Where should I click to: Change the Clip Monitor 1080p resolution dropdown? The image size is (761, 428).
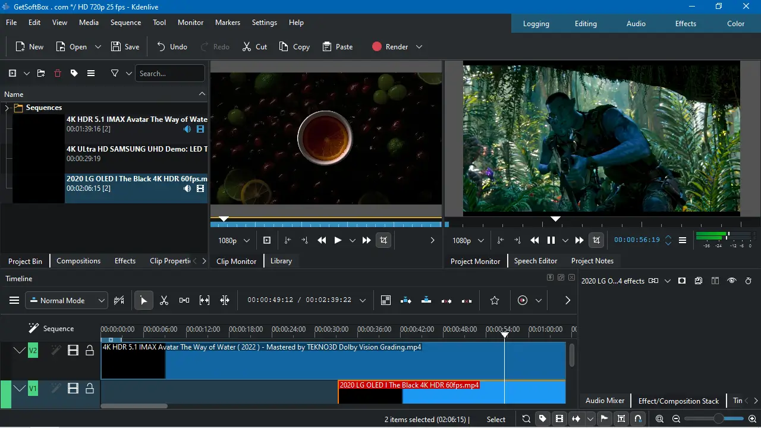click(234, 240)
